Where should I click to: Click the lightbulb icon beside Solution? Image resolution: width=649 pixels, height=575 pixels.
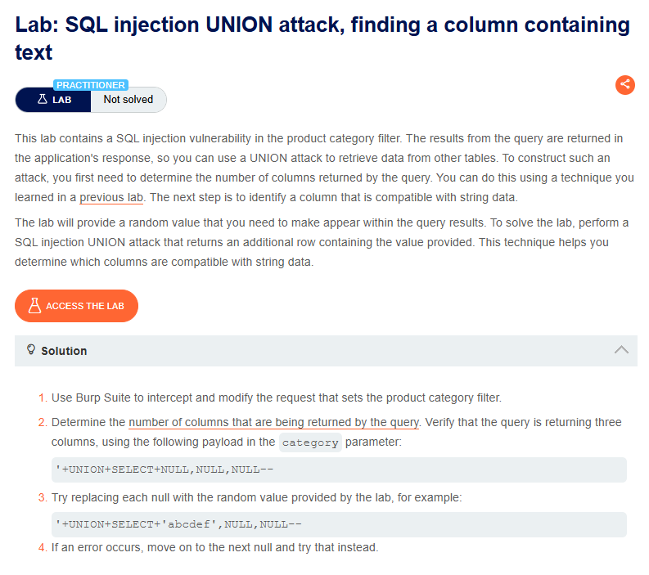[31, 349]
